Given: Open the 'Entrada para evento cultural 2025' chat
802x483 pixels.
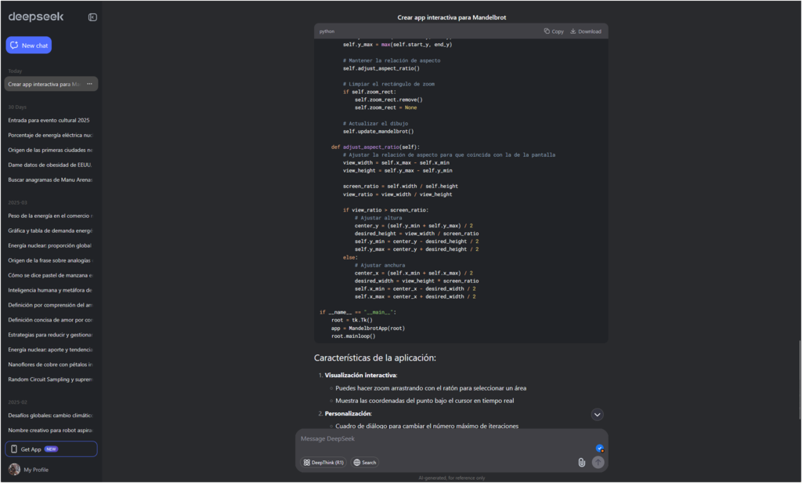Looking at the screenshot, I should (x=49, y=120).
